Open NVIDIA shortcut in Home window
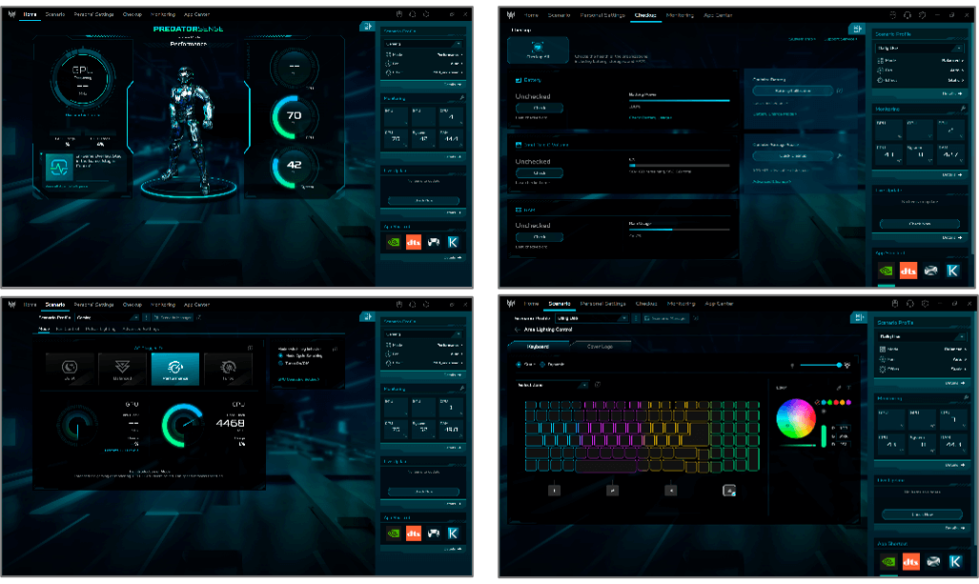 tap(394, 242)
